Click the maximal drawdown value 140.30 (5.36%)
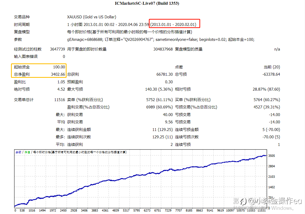The height and width of the screenshot is (214, 305). (x=159, y=89)
